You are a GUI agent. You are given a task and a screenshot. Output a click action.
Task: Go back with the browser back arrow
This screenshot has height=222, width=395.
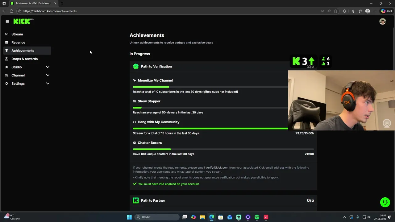(x=4, y=11)
